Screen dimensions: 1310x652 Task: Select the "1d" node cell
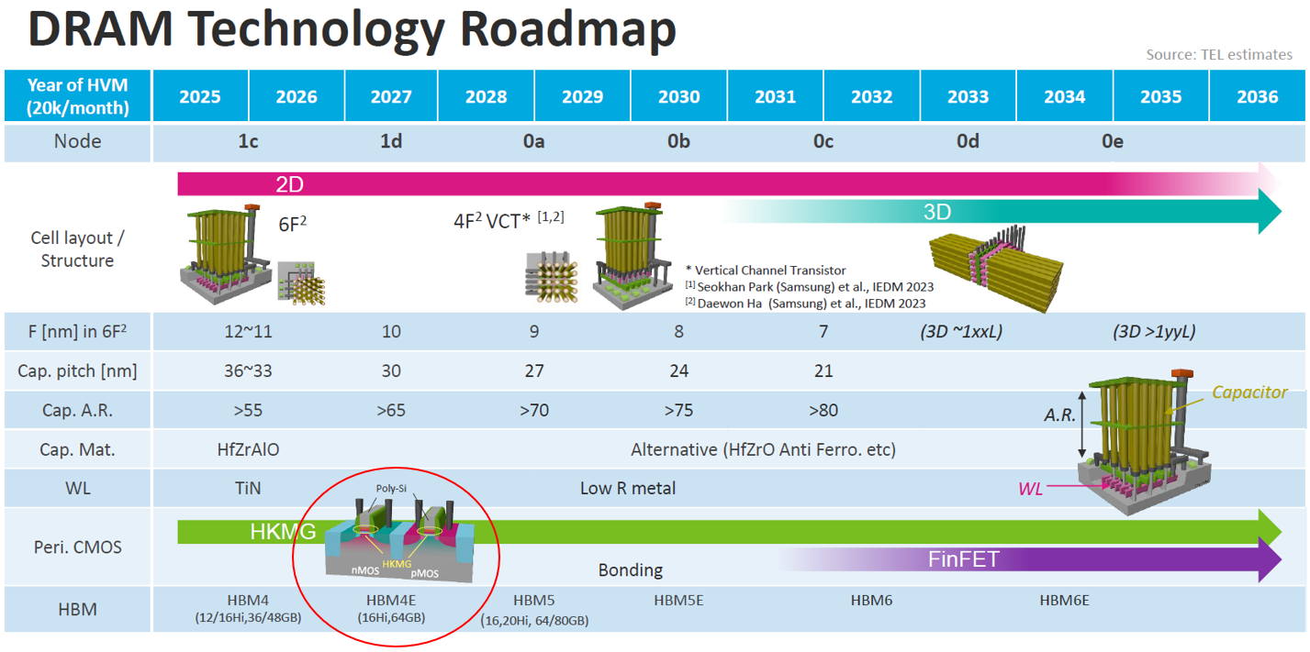click(391, 142)
